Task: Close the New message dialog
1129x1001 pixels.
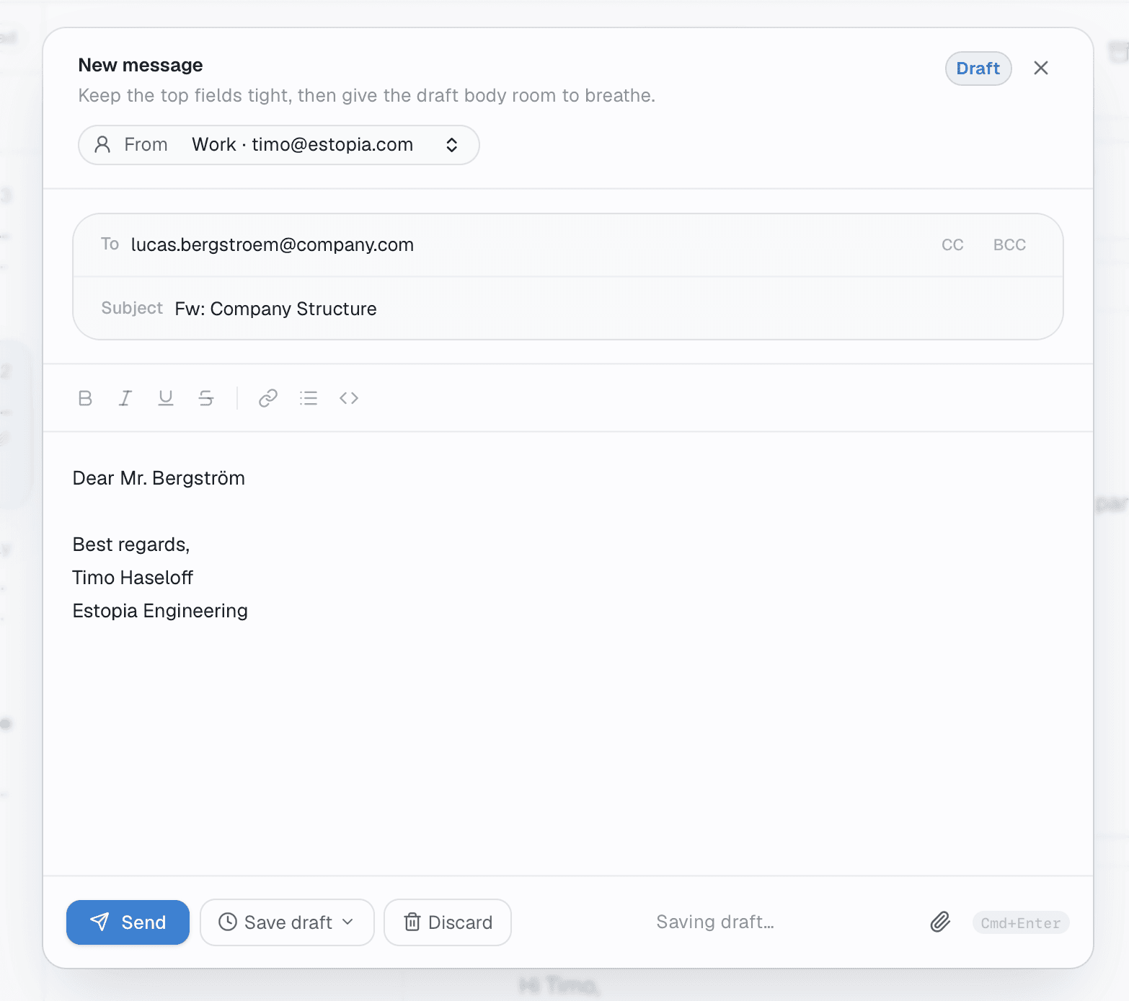Action: 1040,68
